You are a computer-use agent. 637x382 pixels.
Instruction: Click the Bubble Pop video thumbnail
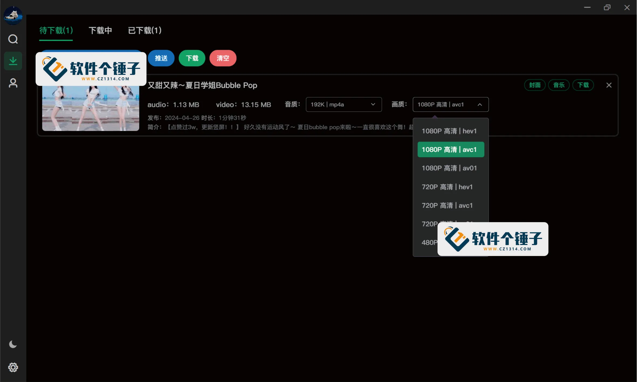coord(91,108)
